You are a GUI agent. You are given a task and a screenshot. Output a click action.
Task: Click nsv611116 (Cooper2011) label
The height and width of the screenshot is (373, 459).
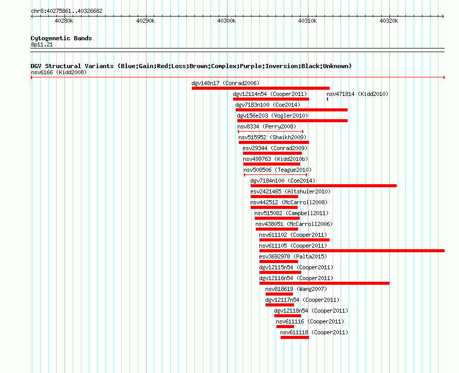pos(310,321)
